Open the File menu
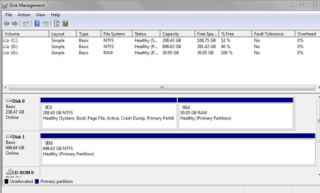This screenshot has height=193, width=320. tap(9, 15)
